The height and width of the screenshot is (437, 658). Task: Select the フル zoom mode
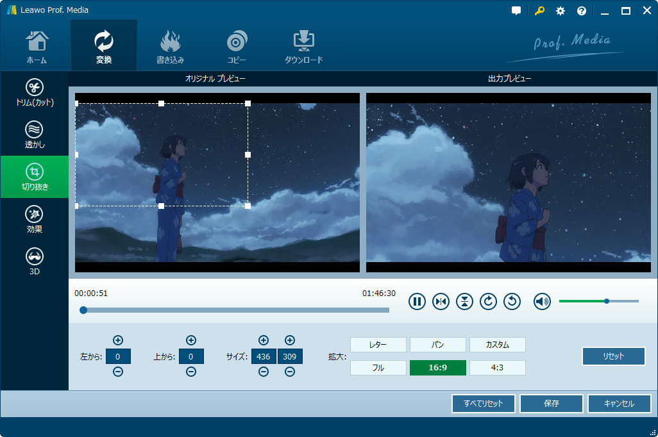coord(378,368)
